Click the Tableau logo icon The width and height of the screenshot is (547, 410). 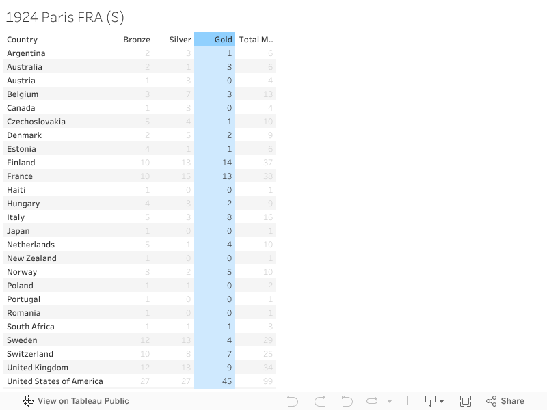[x=28, y=401]
